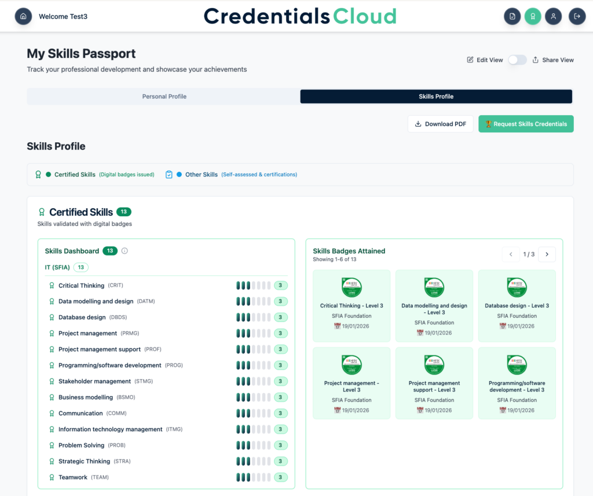Click ribbon icon beside Business modelling
Screen dimensions: 593x496
52,397
